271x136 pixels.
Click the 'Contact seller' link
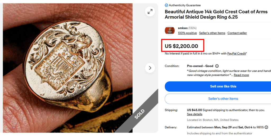(x=237, y=33)
